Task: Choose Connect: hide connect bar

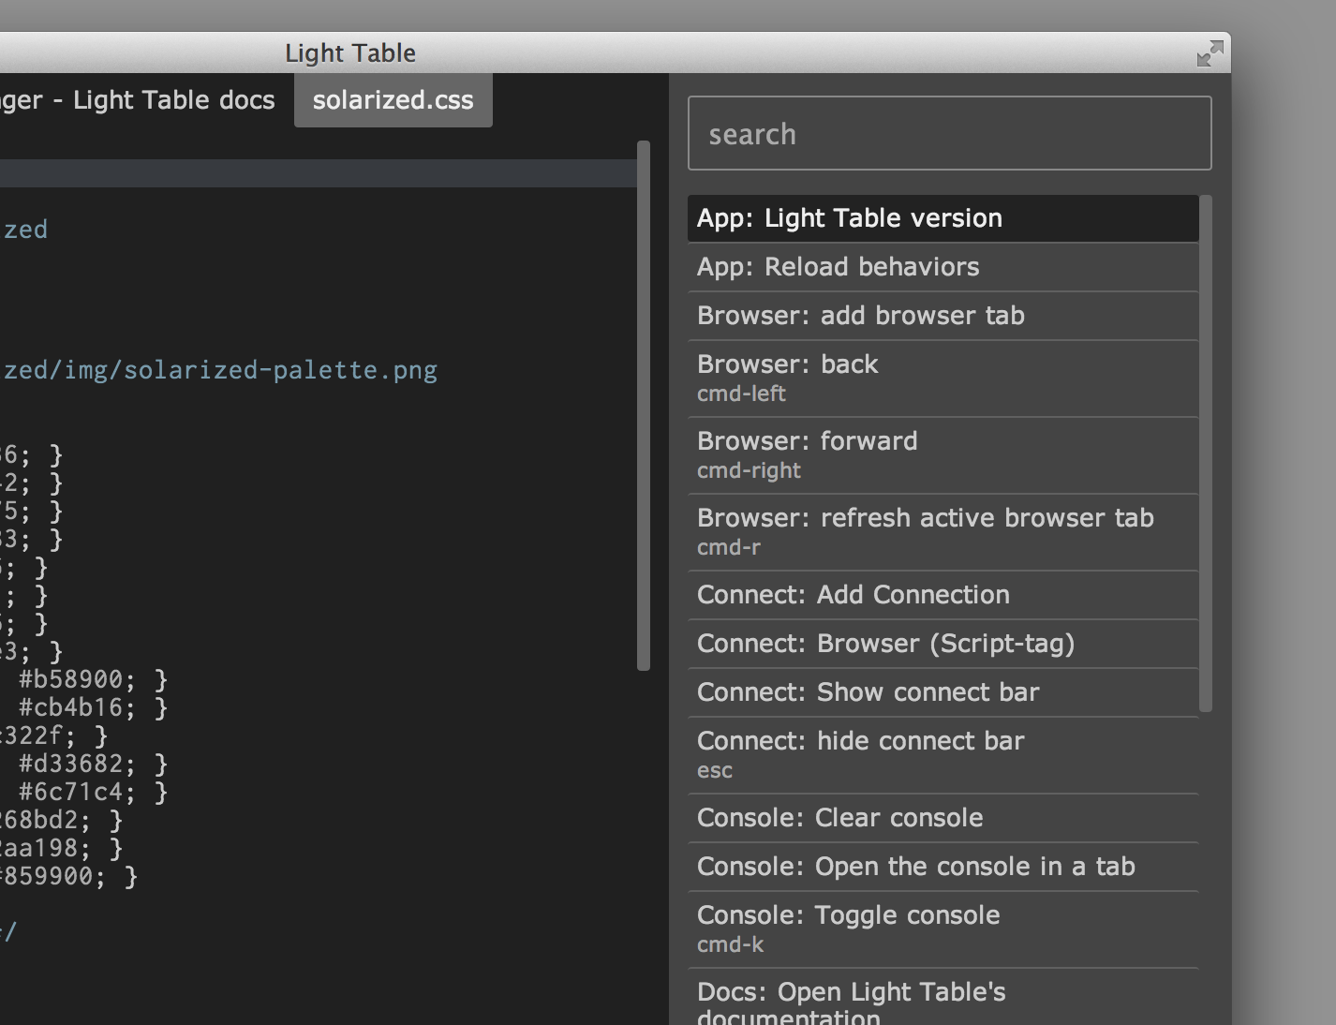Action: point(943,754)
